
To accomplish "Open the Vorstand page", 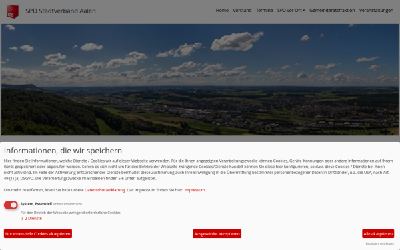I will 242,11.
